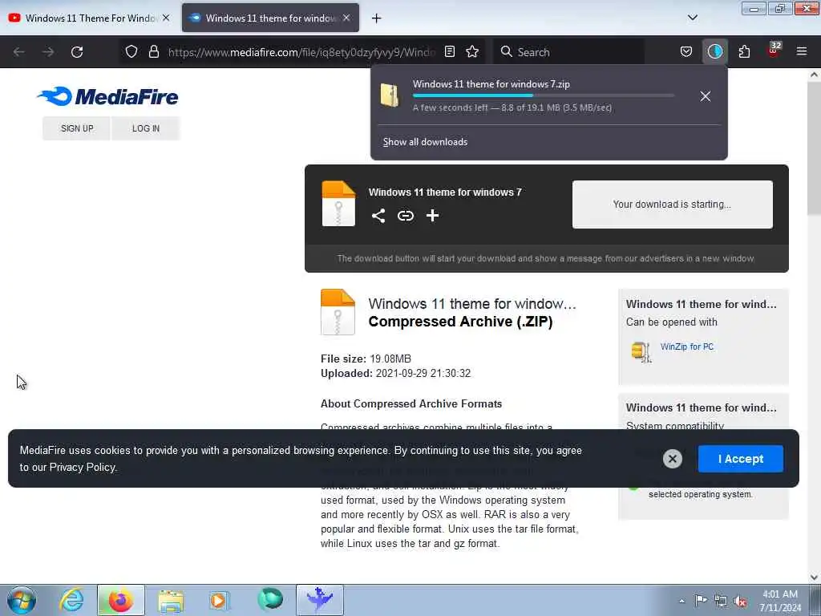Copy link using the chain link icon
821x616 pixels.
tap(405, 216)
